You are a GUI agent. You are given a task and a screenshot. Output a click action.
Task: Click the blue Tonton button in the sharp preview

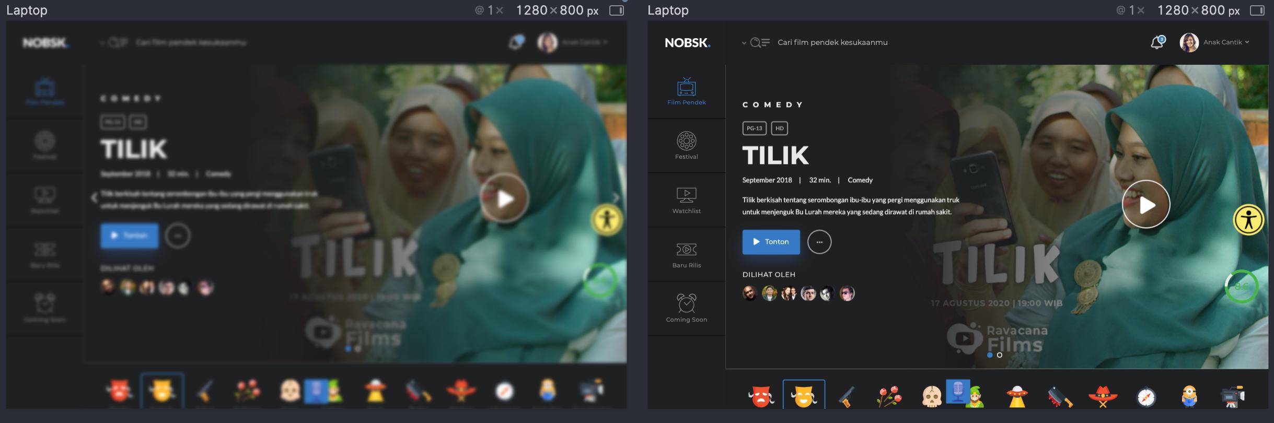coord(771,242)
